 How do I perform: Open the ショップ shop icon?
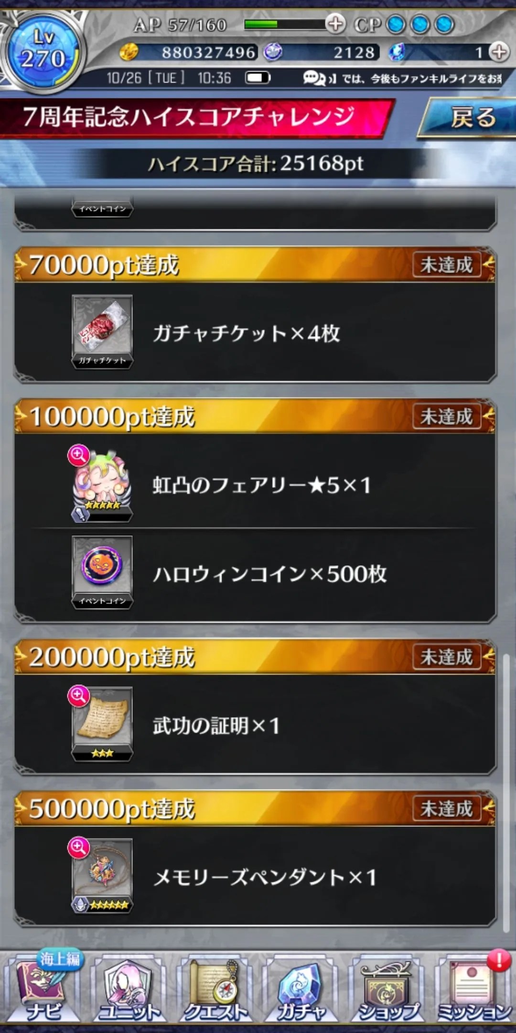point(387,988)
